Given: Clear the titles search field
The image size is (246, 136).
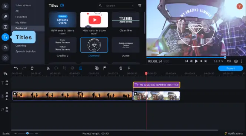Looking at the screenshot, I should click(x=133, y=6).
